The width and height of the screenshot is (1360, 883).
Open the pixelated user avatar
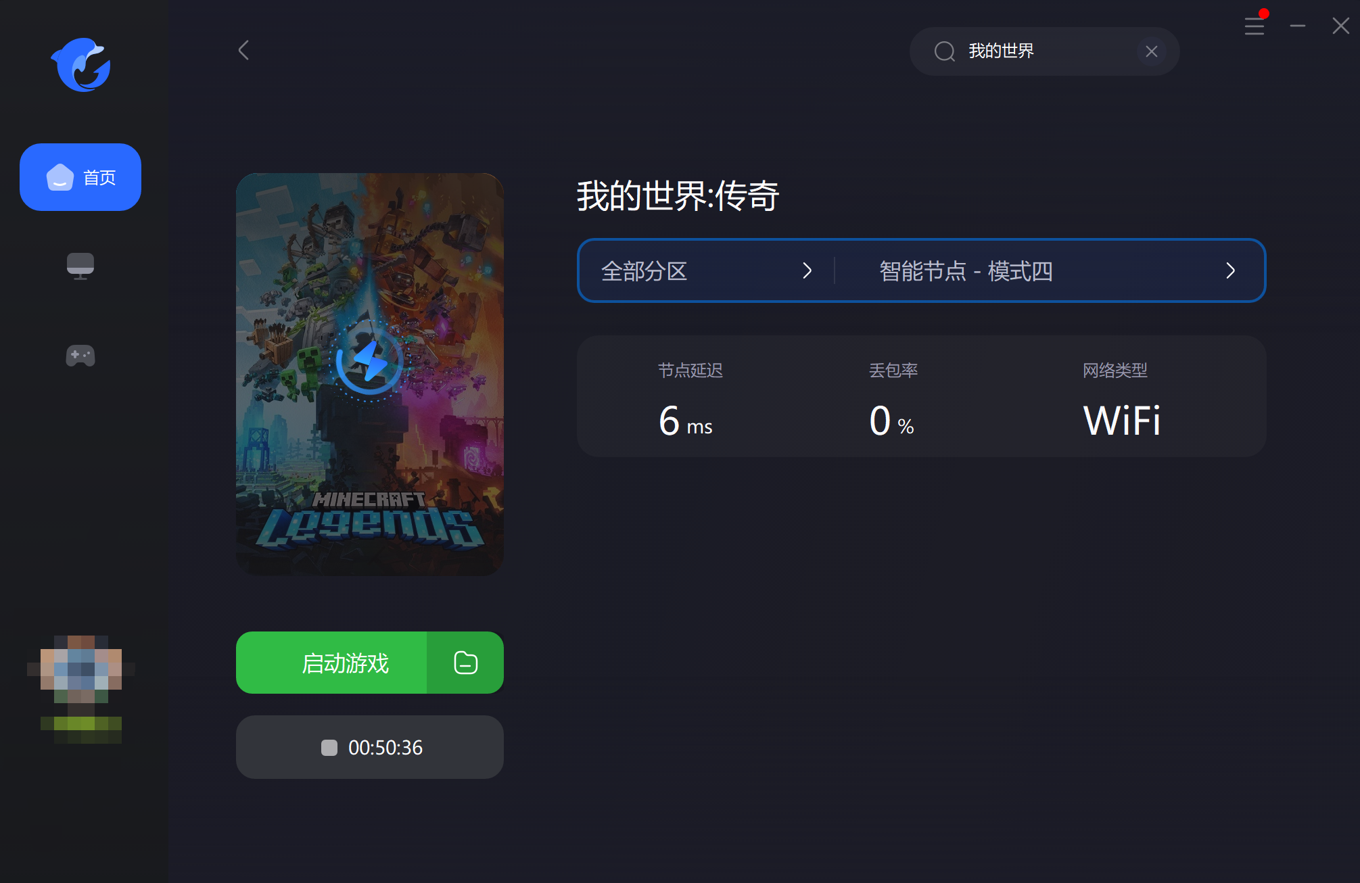pos(81,690)
